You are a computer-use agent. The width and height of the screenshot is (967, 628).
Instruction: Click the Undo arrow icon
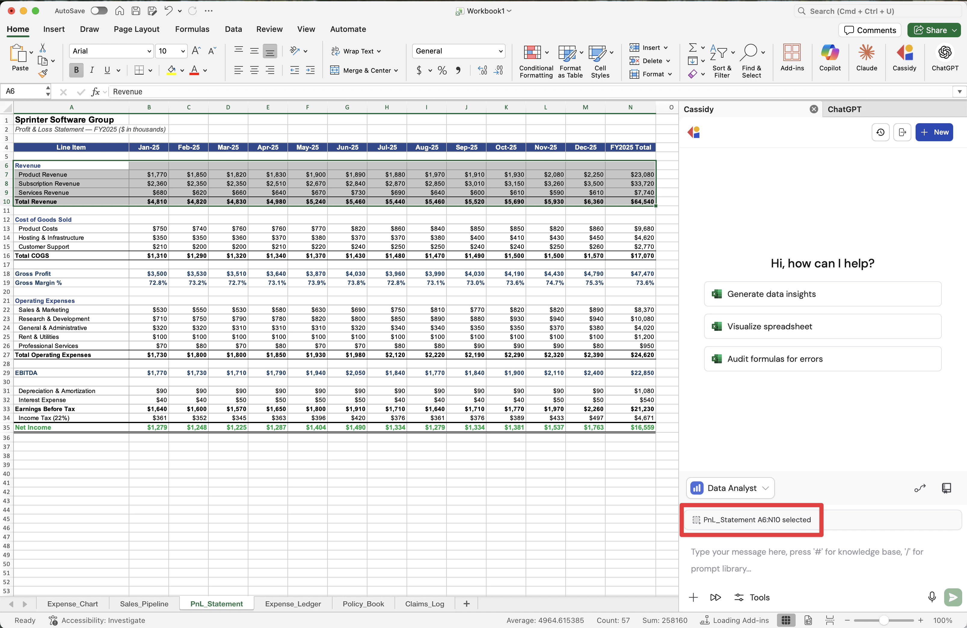click(x=168, y=11)
